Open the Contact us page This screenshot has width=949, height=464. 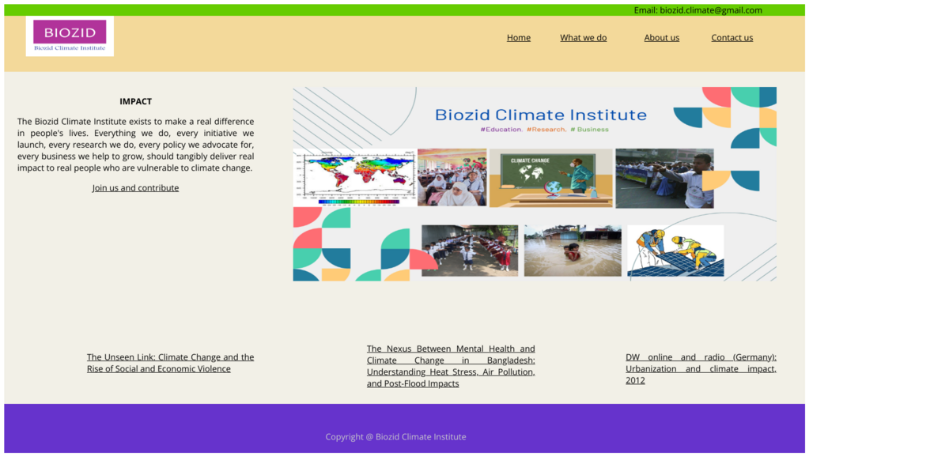point(732,37)
